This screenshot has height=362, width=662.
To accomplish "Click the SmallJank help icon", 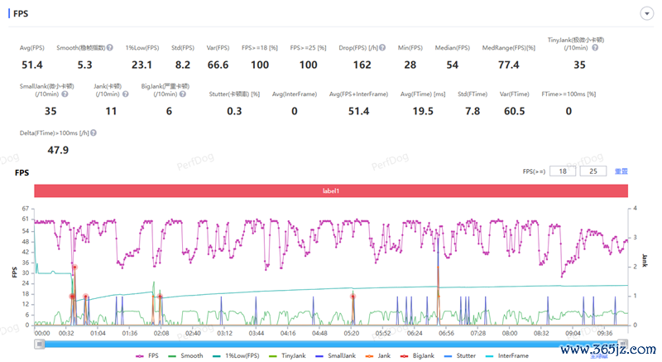I will coord(65,94).
